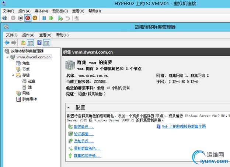Open 操作(A) in the cluster manager

pyautogui.click(x=28, y=35)
